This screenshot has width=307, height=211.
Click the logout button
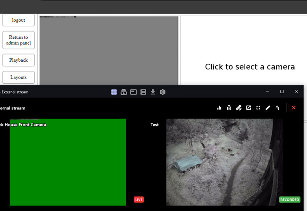click(18, 20)
